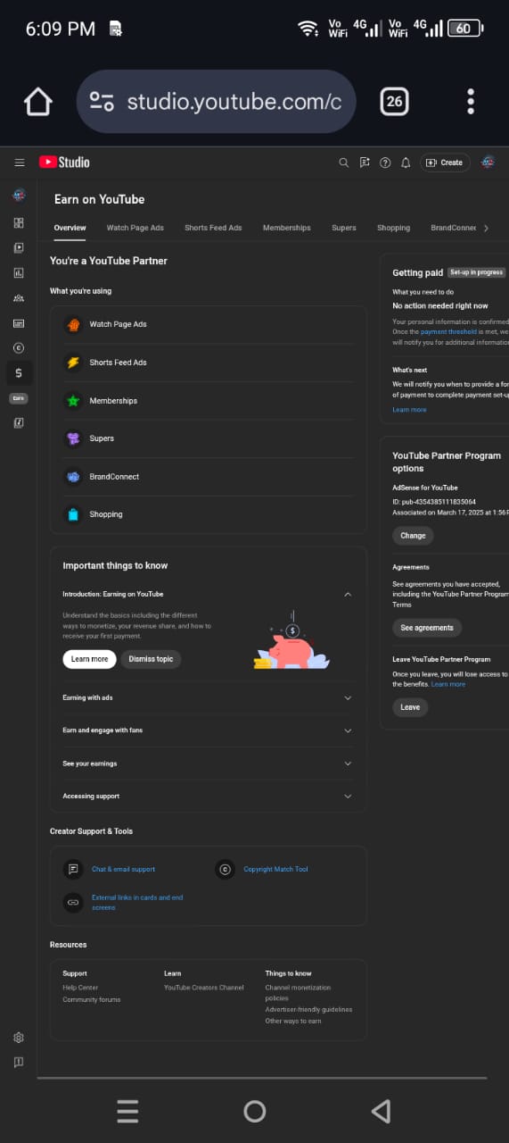Tap the Android back navigation button
Viewport: 509px width, 1143px height.
(x=381, y=1111)
